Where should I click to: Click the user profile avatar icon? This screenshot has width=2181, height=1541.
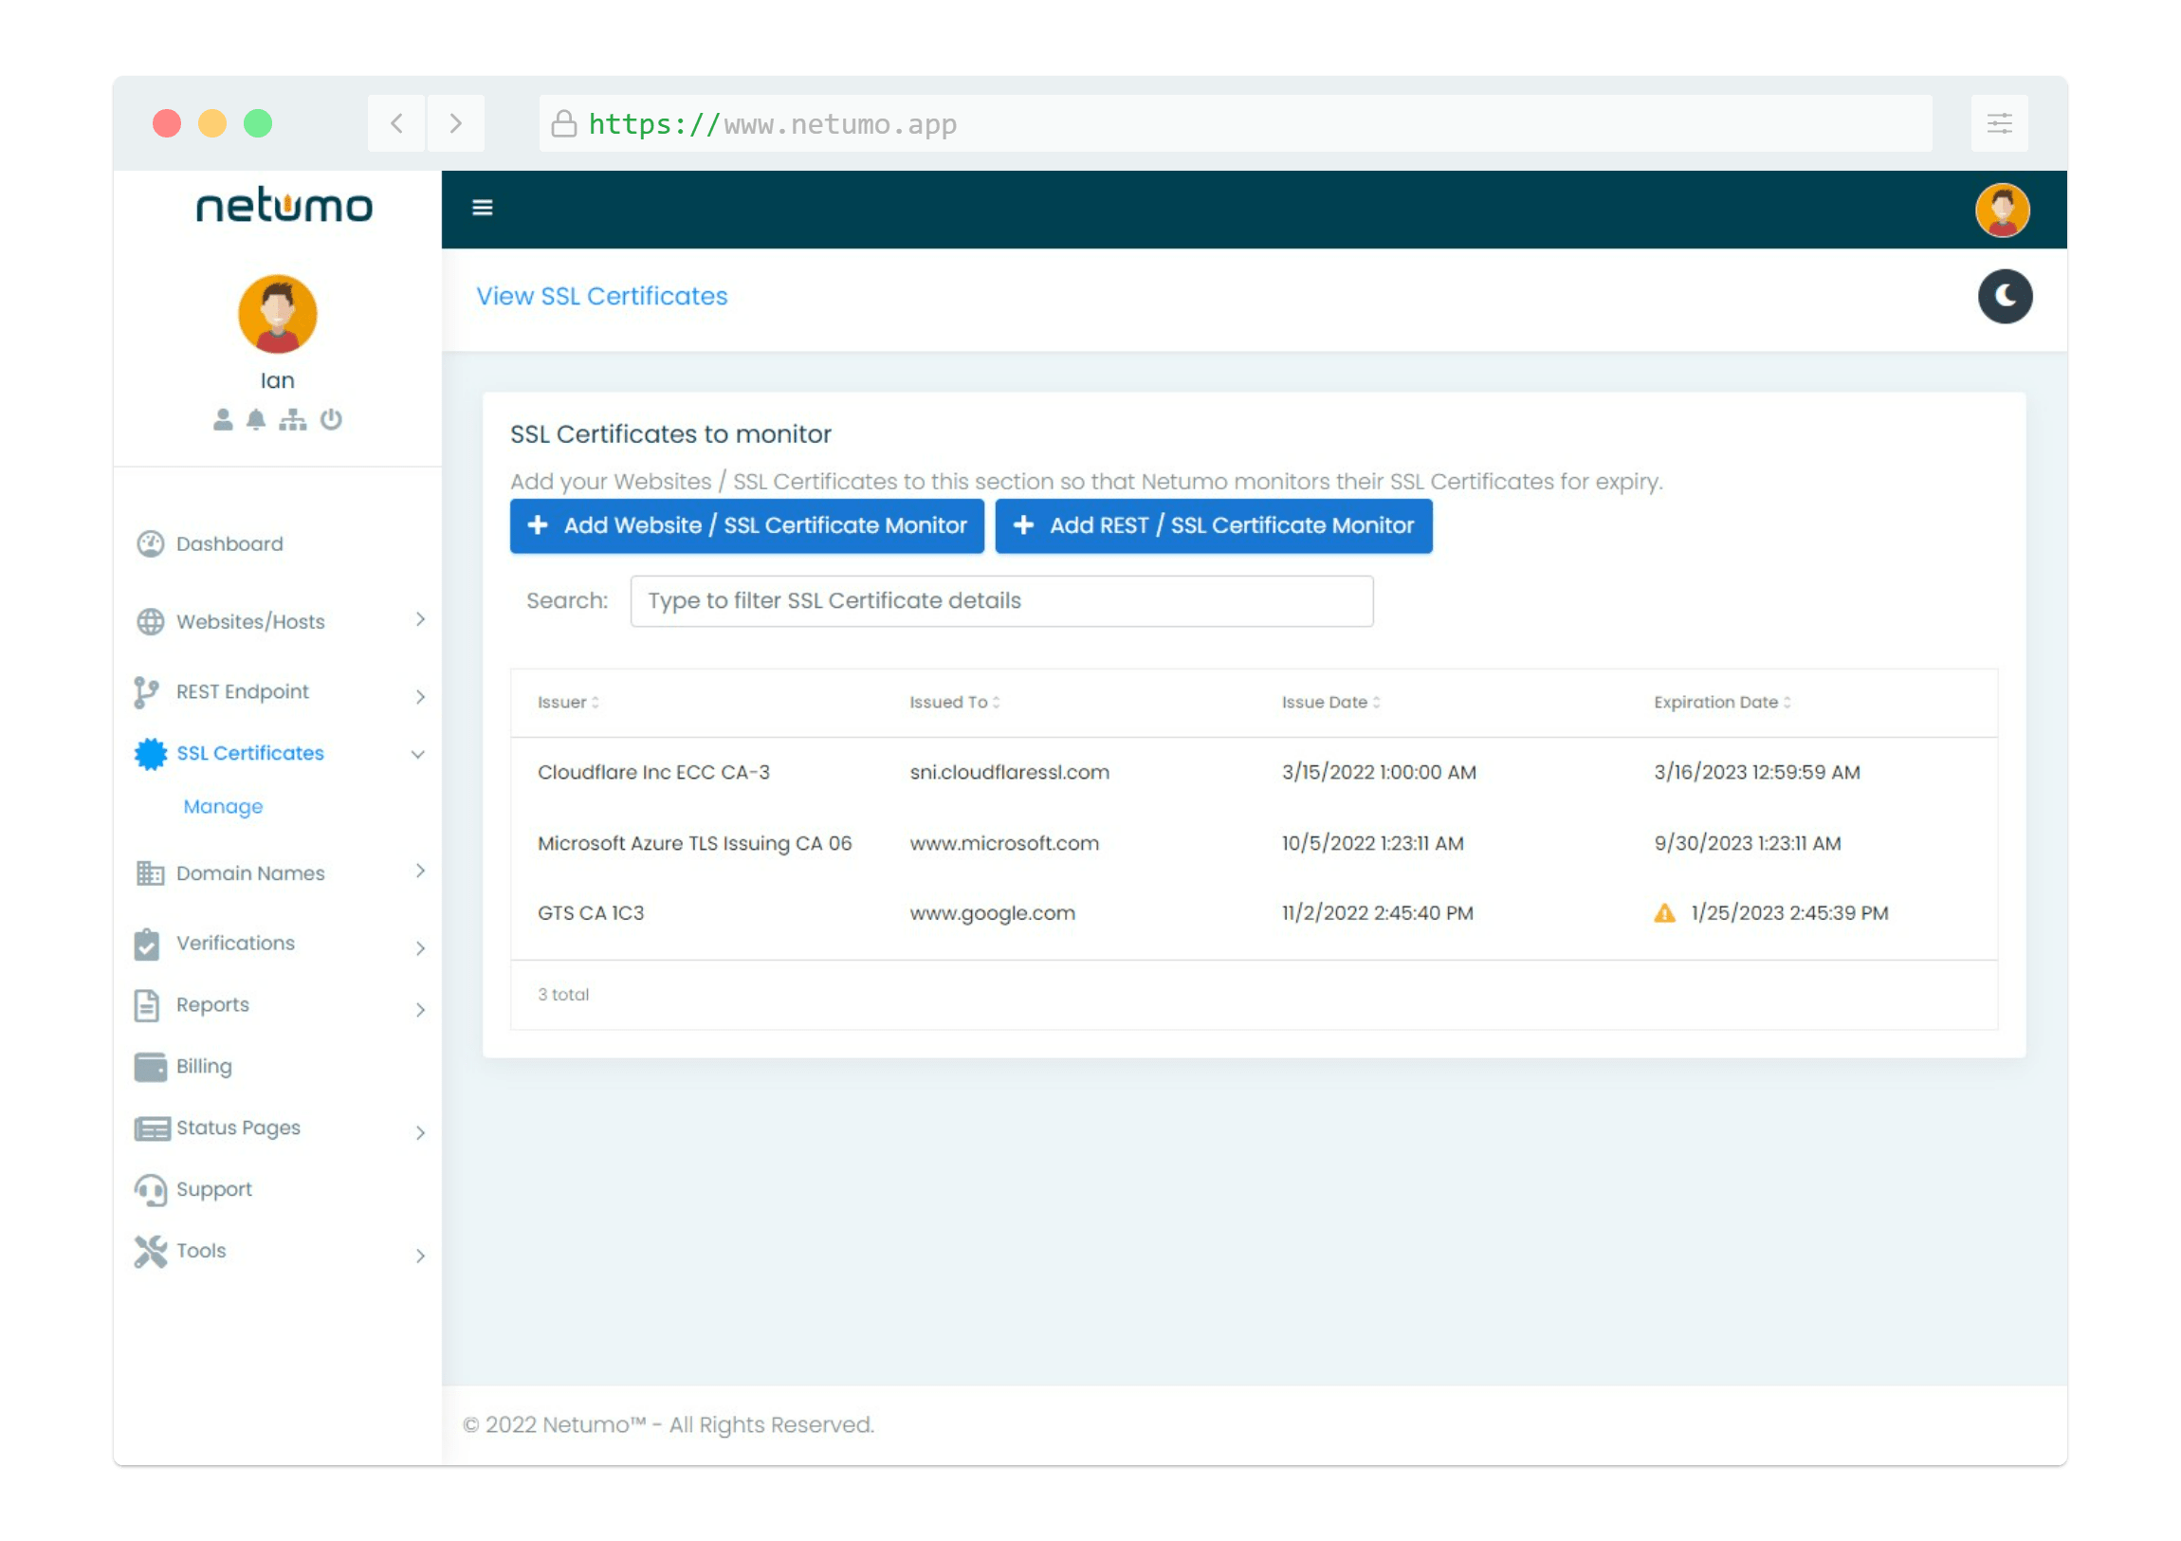coord(2001,207)
